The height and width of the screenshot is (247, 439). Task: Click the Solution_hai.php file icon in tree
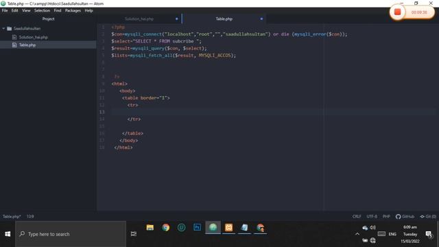click(x=14, y=37)
